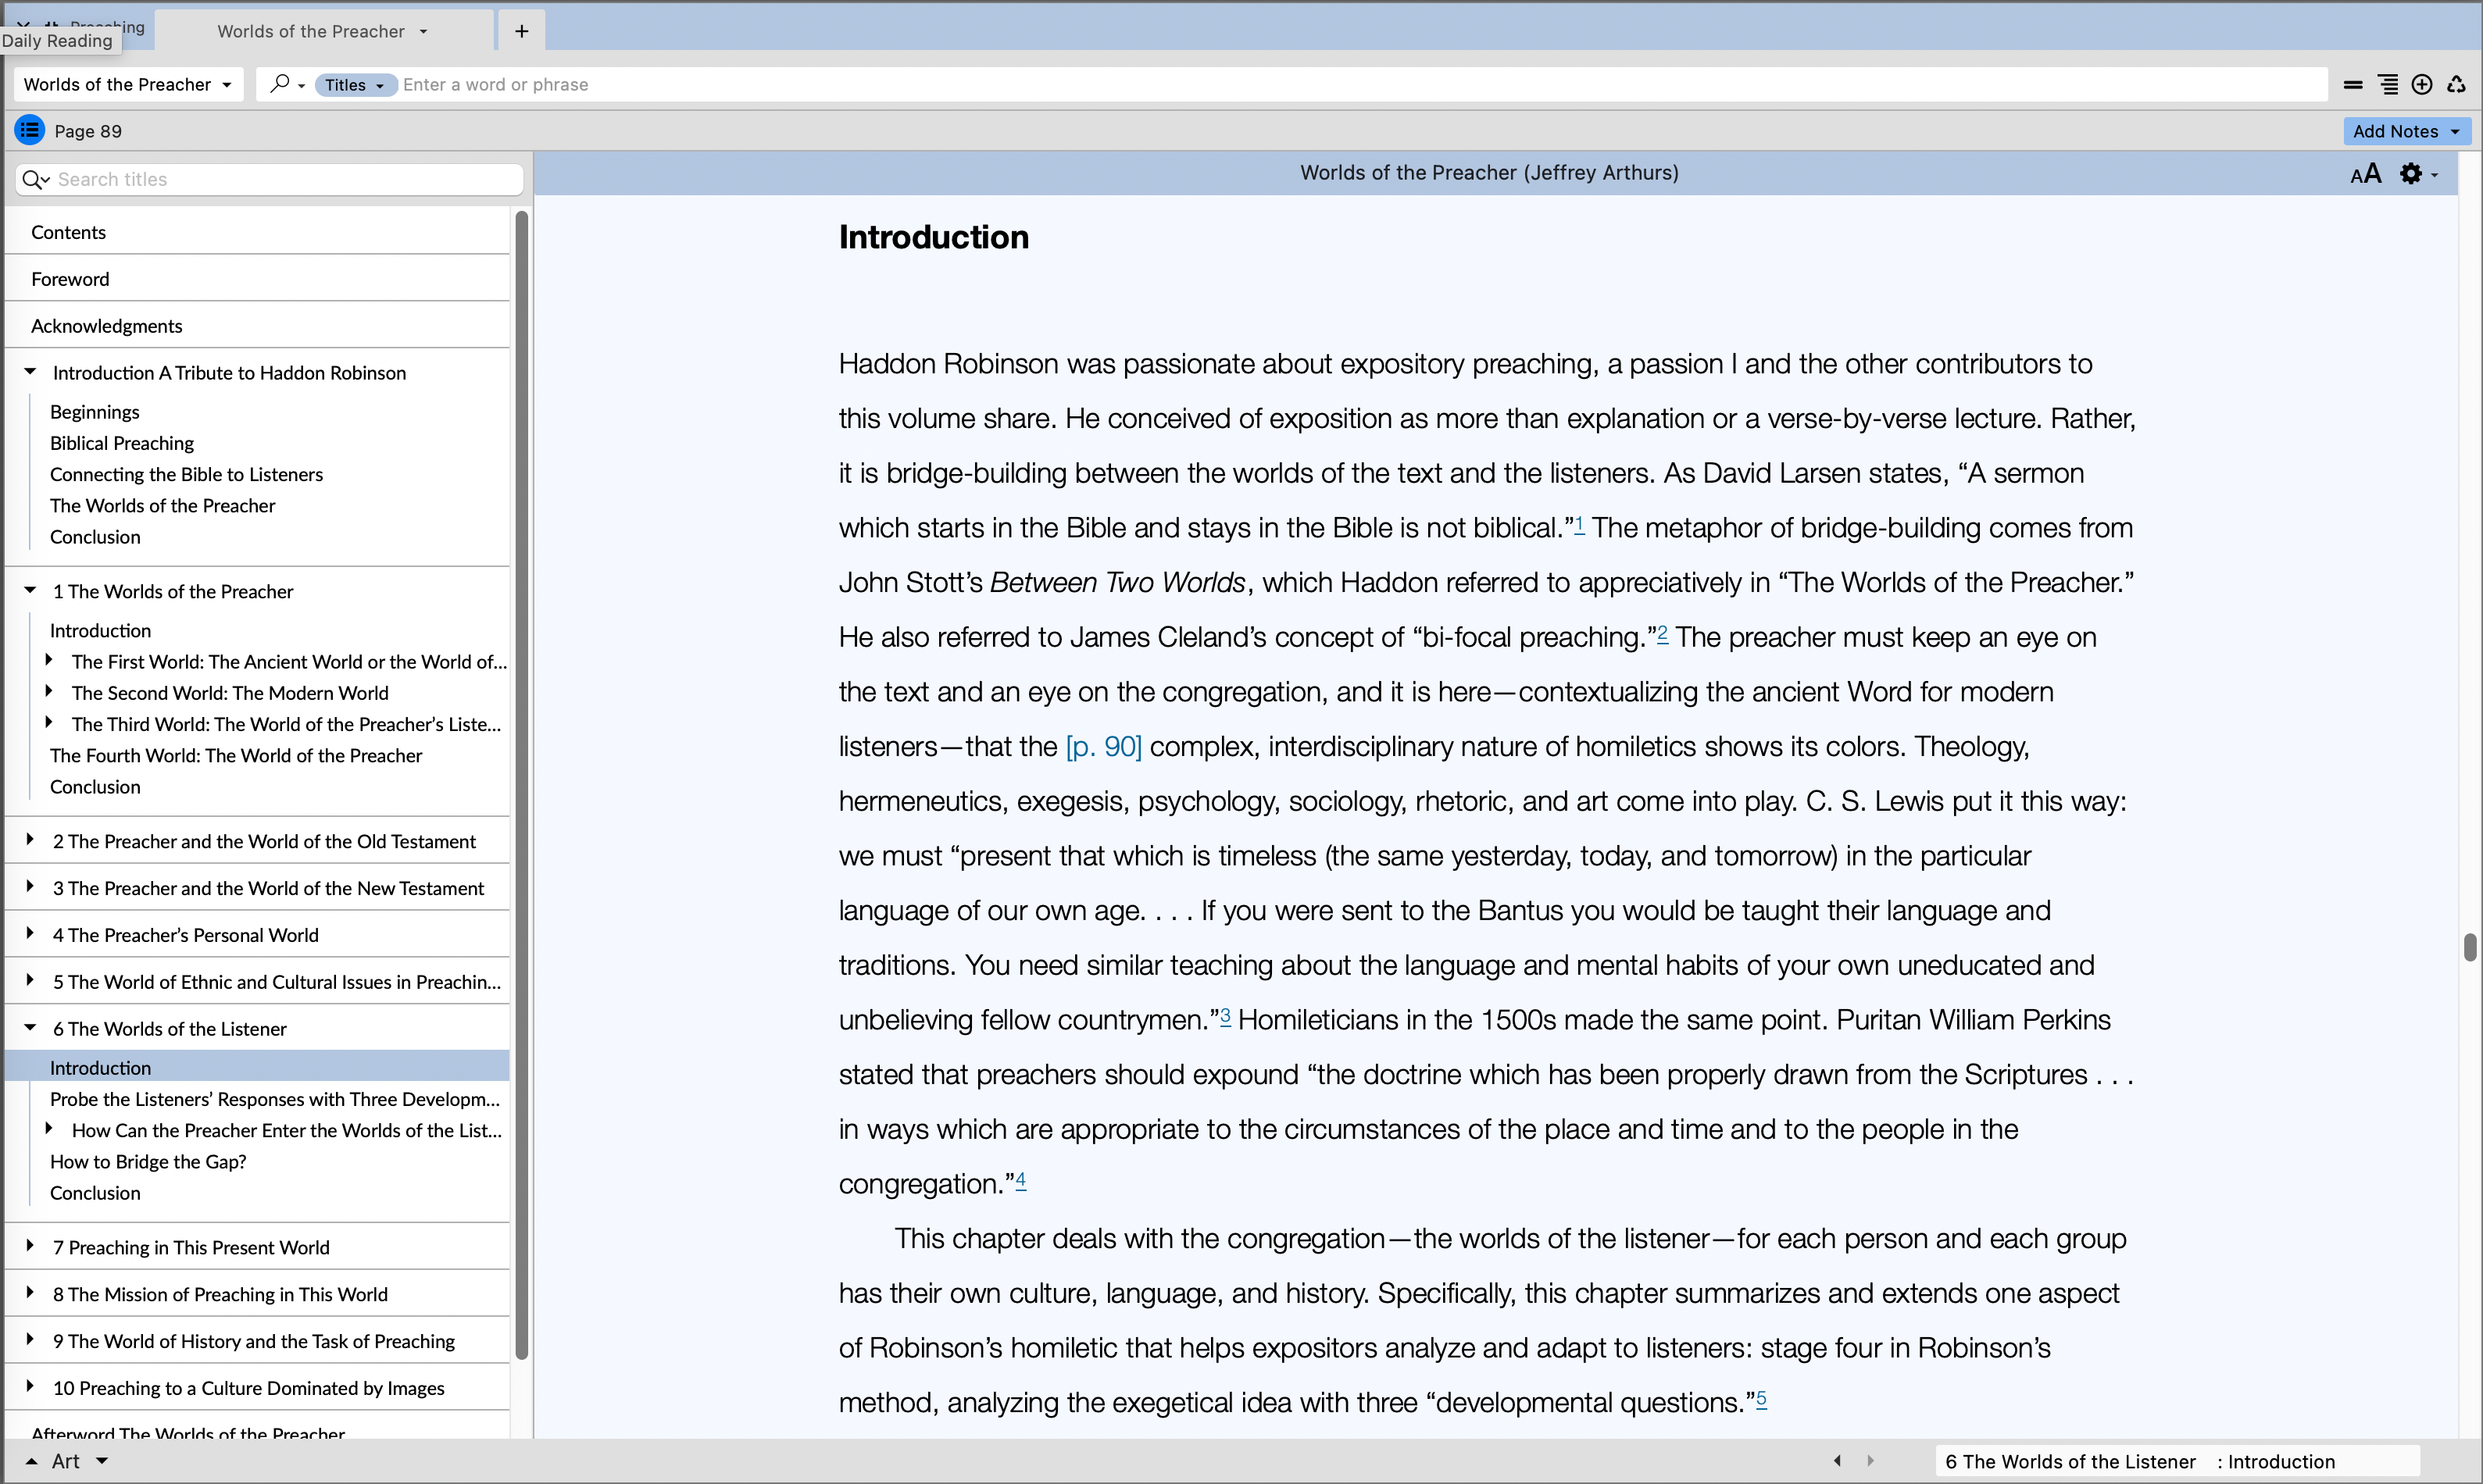Viewport: 2483px width, 1484px height.
Task: Open the Add Notes dropdown
Action: (2406, 131)
